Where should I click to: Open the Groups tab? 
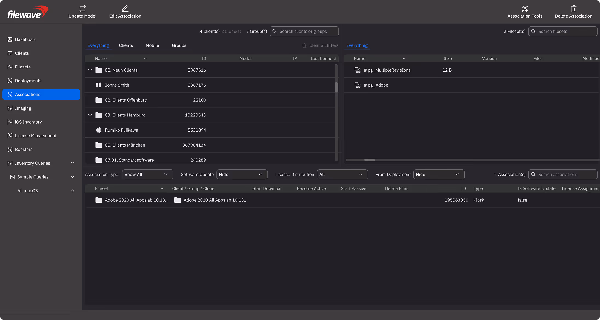click(x=179, y=45)
